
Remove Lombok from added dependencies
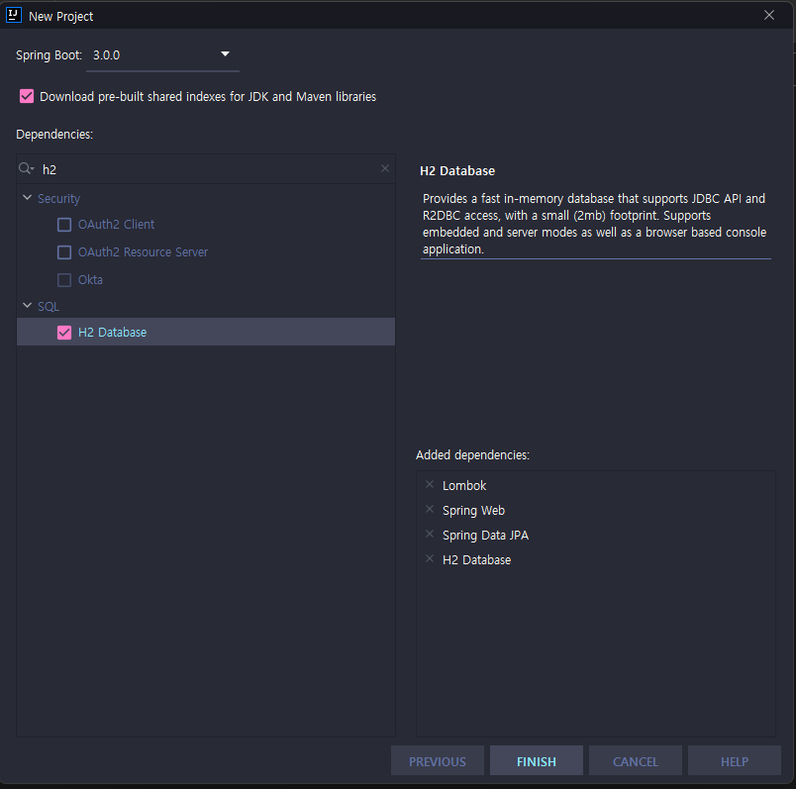pos(430,484)
